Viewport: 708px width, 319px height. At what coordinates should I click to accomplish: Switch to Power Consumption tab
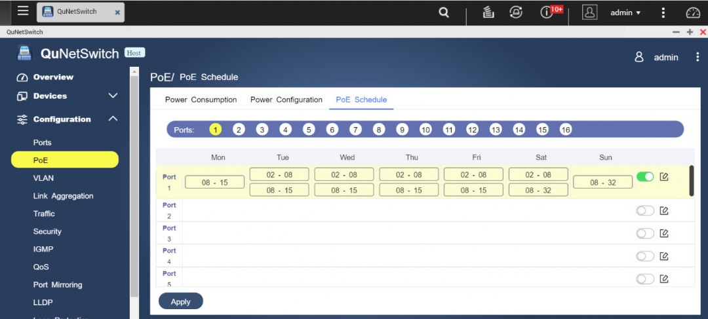click(201, 100)
